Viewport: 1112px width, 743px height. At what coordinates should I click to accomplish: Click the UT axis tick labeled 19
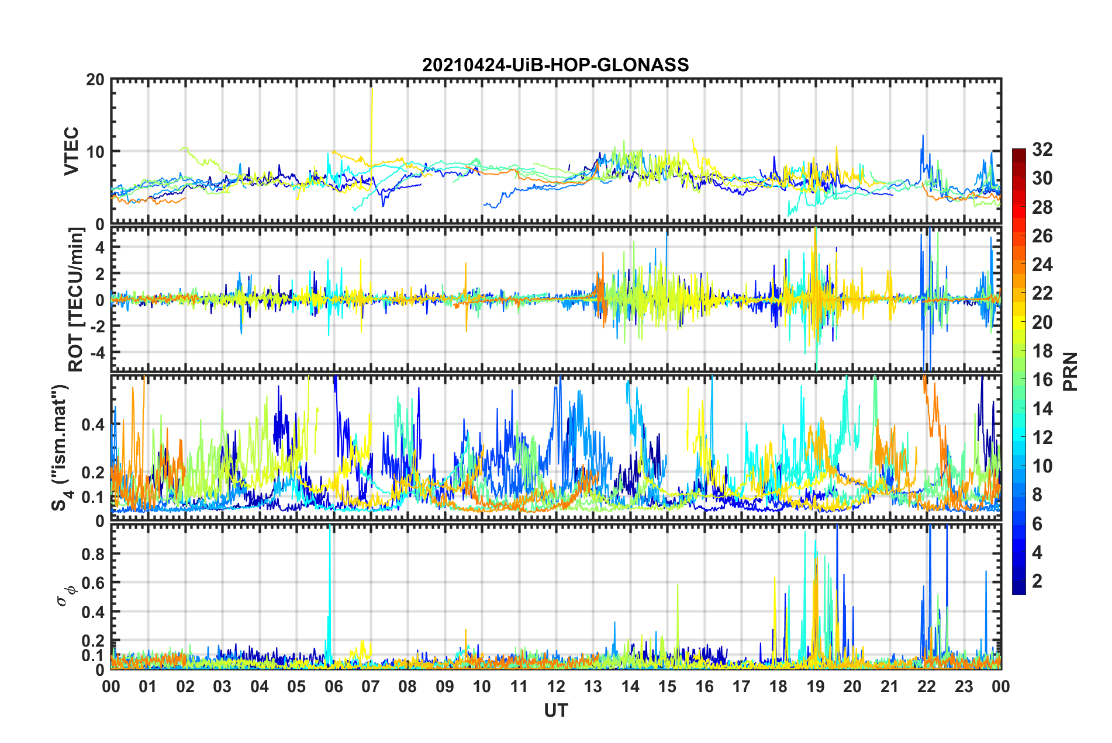coord(816,686)
